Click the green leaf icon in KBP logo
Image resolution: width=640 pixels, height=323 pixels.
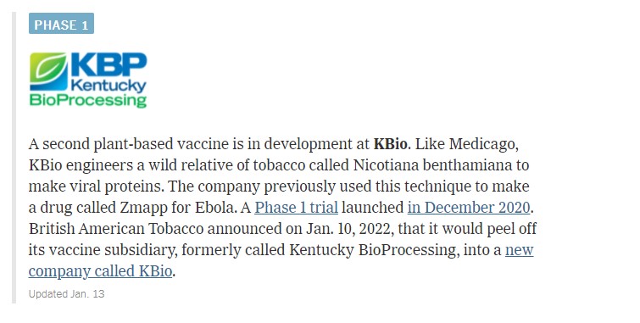click(x=48, y=71)
